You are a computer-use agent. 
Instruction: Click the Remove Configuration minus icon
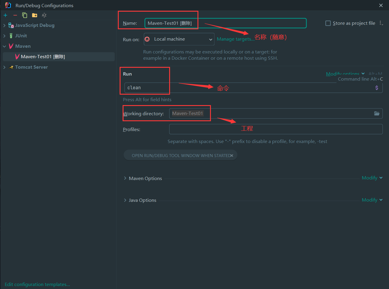click(x=15, y=15)
